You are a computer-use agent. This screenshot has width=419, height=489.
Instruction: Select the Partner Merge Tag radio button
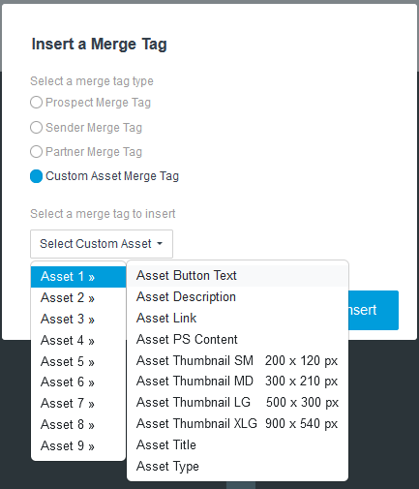coord(36,152)
